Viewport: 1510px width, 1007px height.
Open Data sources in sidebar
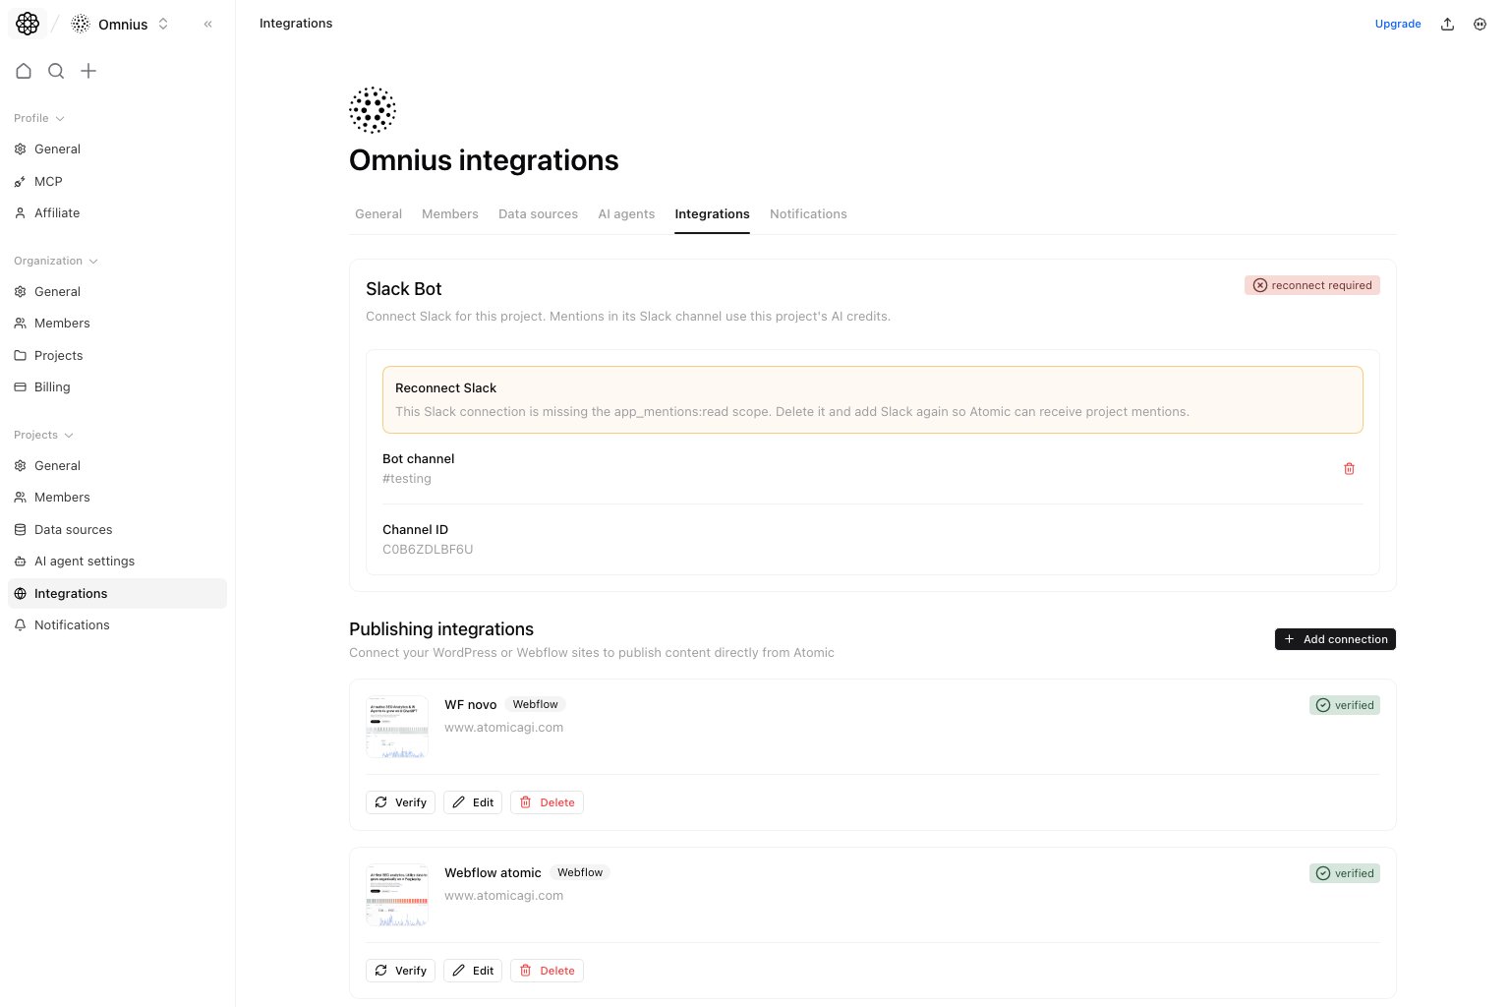117,530
